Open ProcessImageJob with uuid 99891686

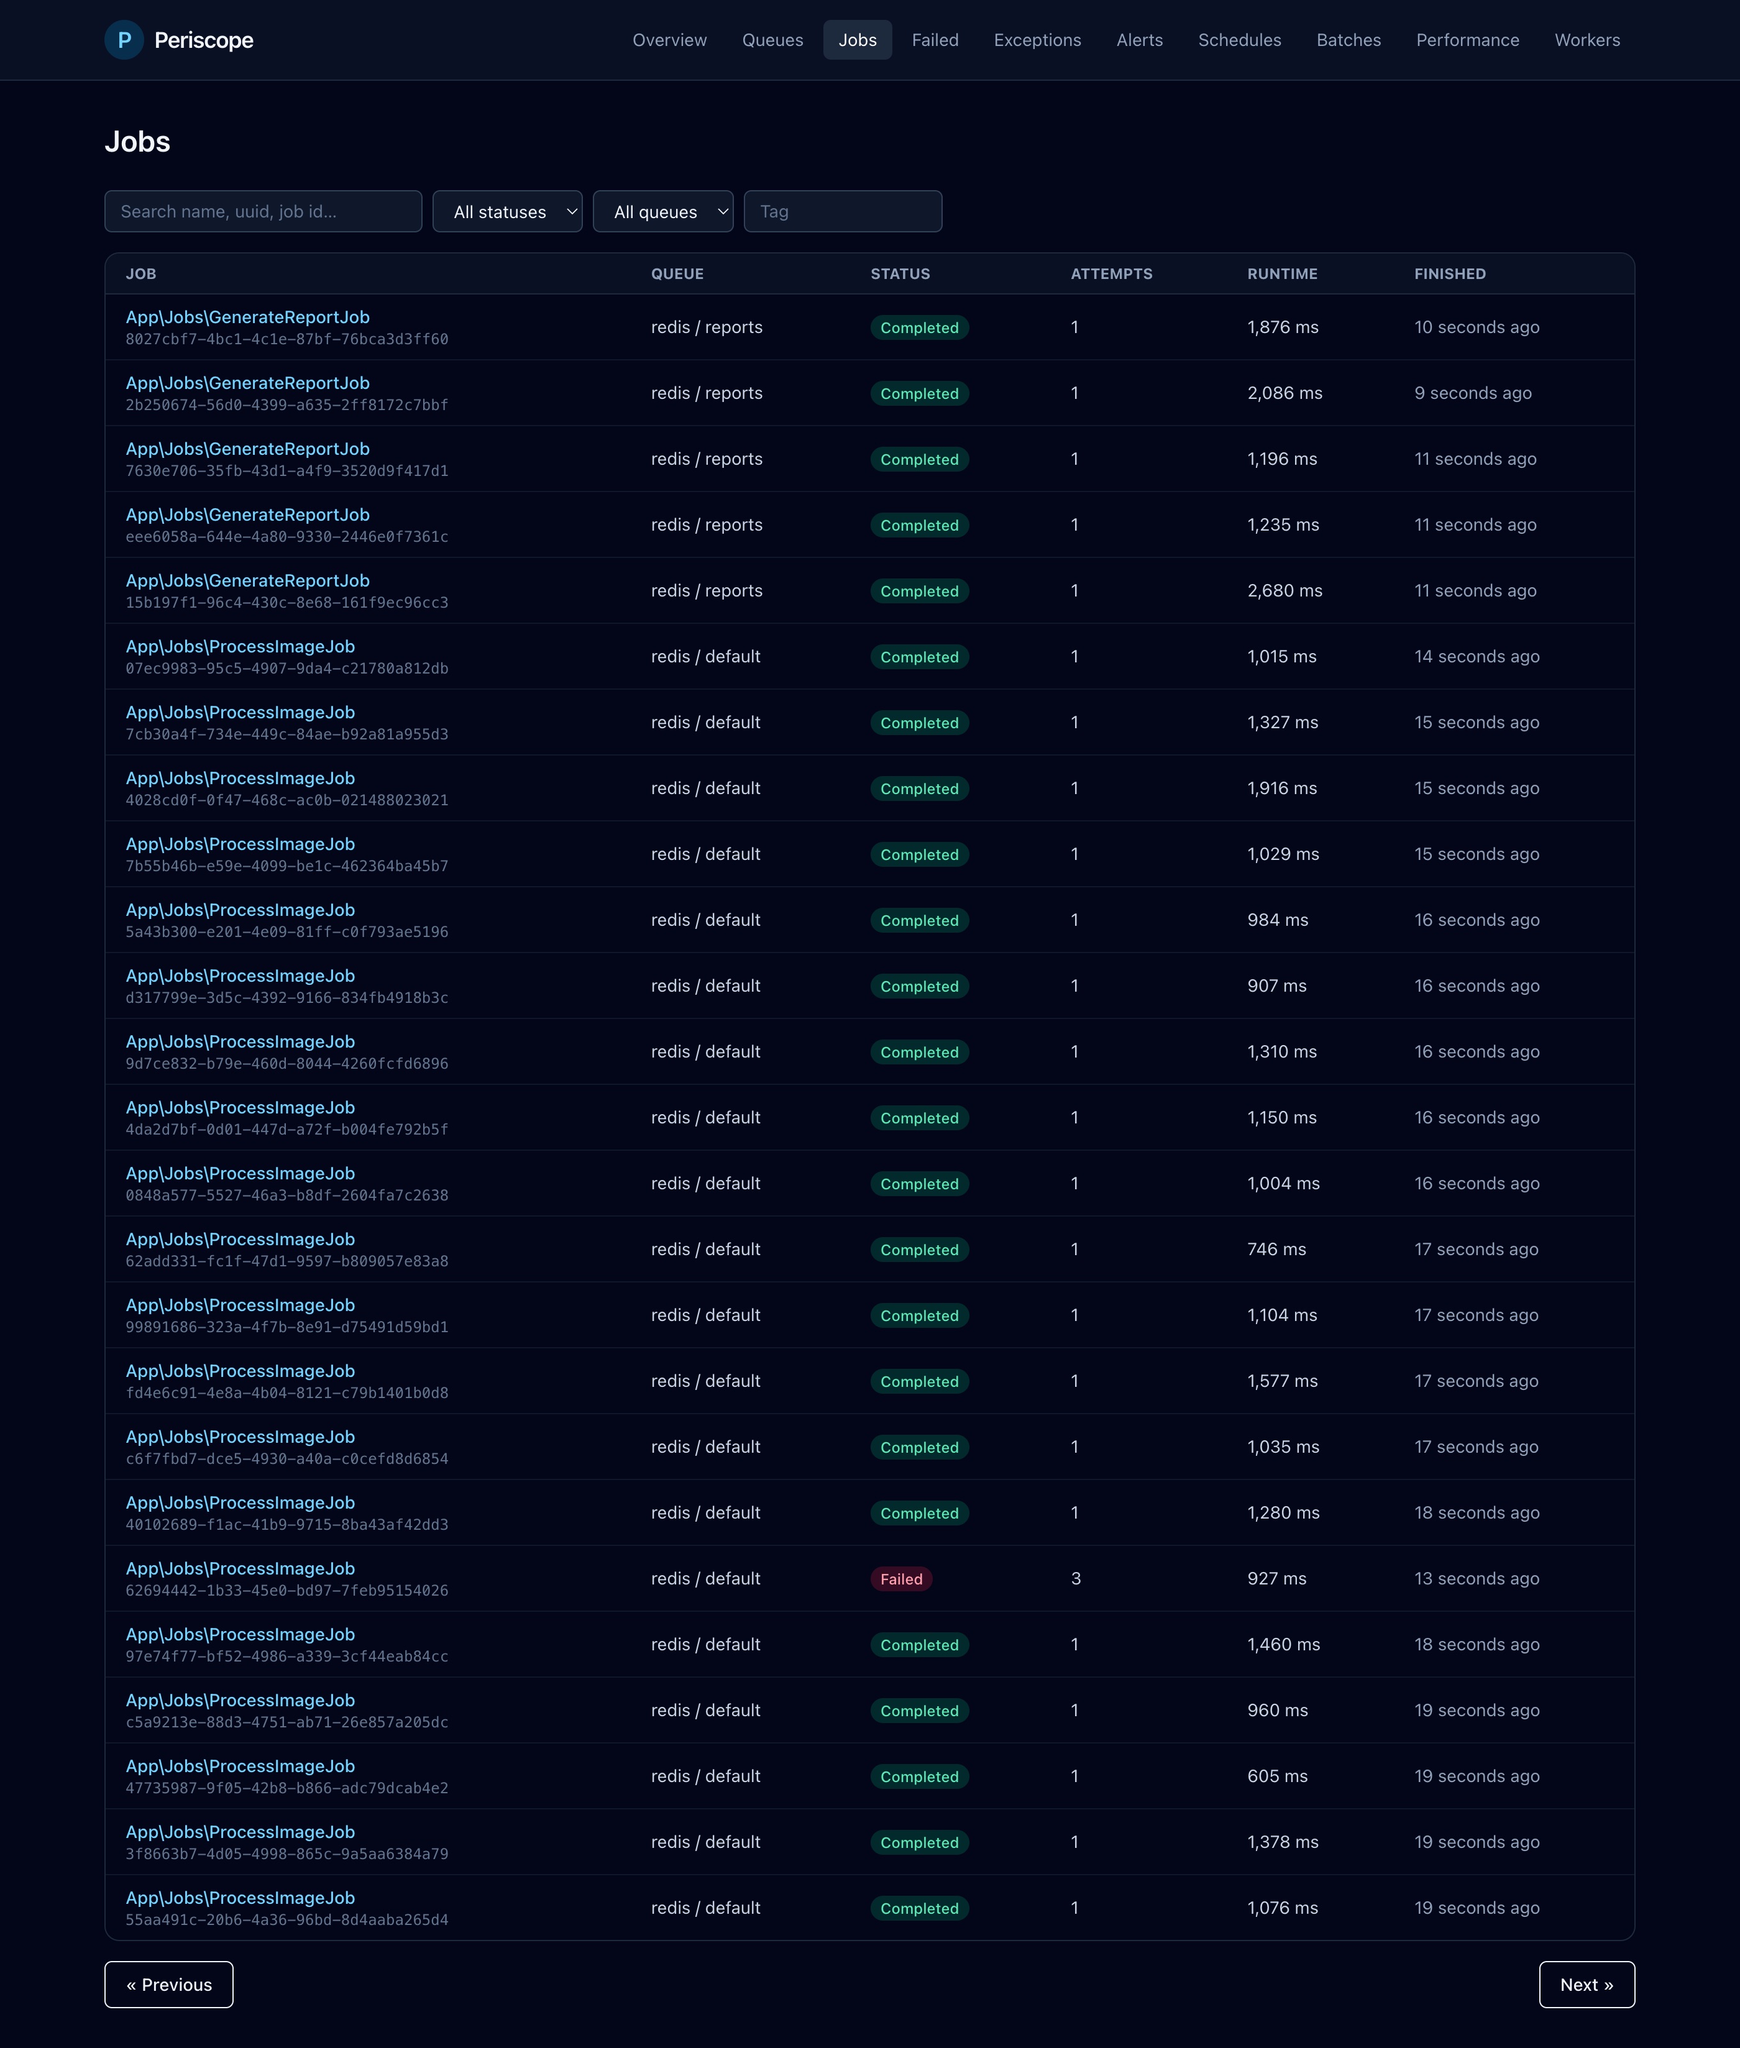tap(240, 1304)
